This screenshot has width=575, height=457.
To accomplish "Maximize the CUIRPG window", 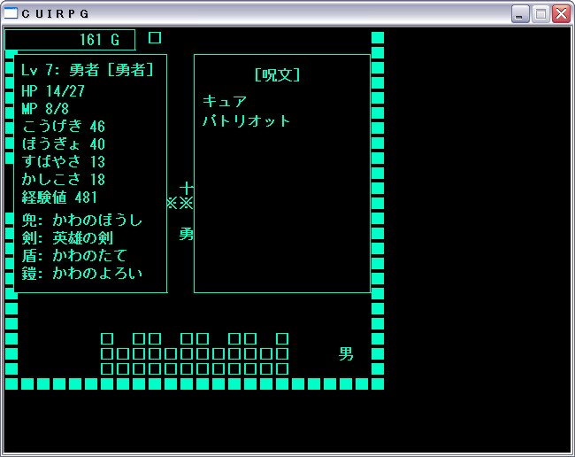I will click(540, 14).
